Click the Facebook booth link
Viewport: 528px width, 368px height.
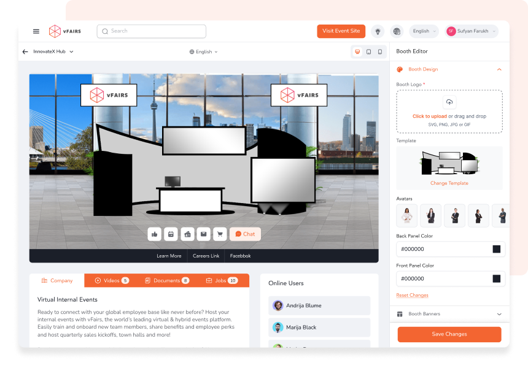point(241,256)
